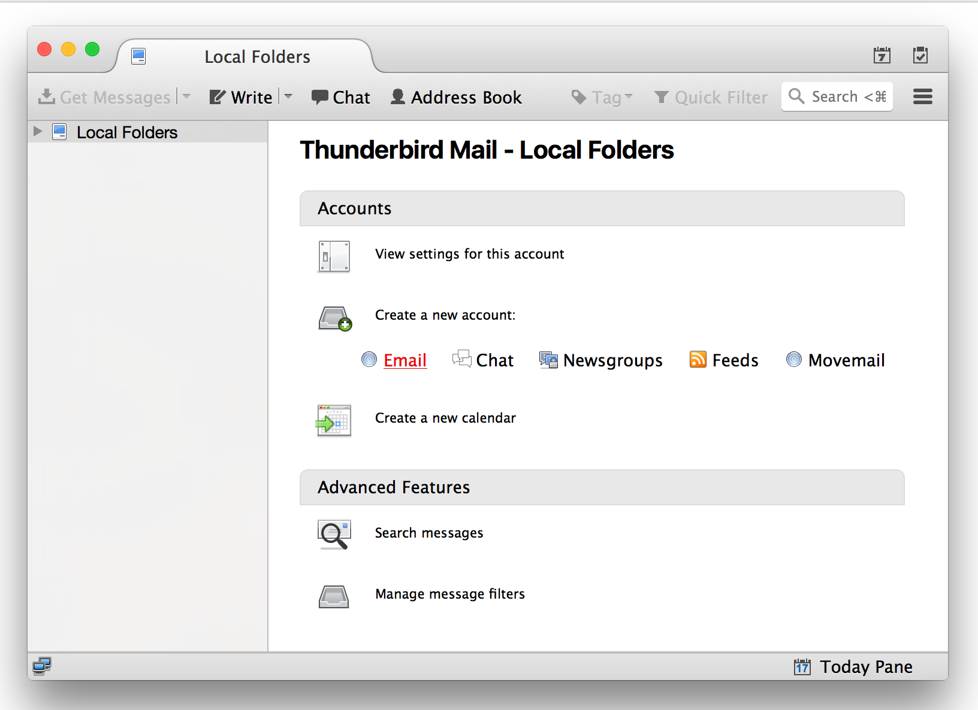Create a new Email account
The height and width of the screenshot is (710, 978).
point(405,360)
